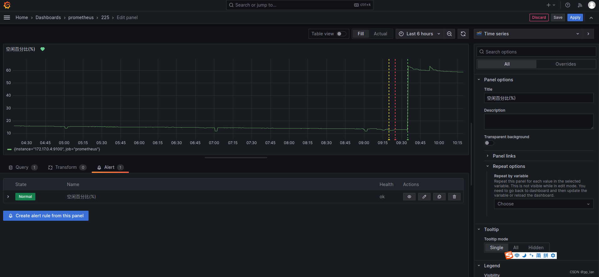The height and width of the screenshot is (277, 599).
Task: Refresh the panel data
Action: point(463,34)
